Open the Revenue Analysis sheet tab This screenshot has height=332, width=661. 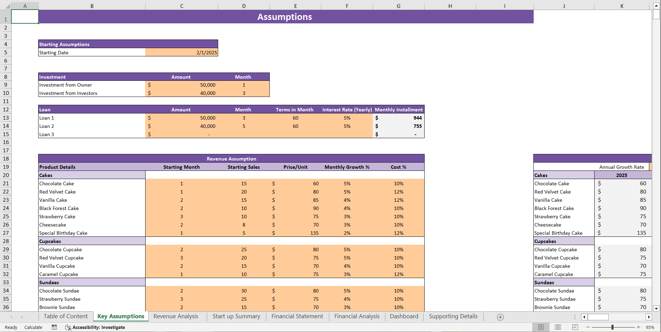tap(176, 316)
